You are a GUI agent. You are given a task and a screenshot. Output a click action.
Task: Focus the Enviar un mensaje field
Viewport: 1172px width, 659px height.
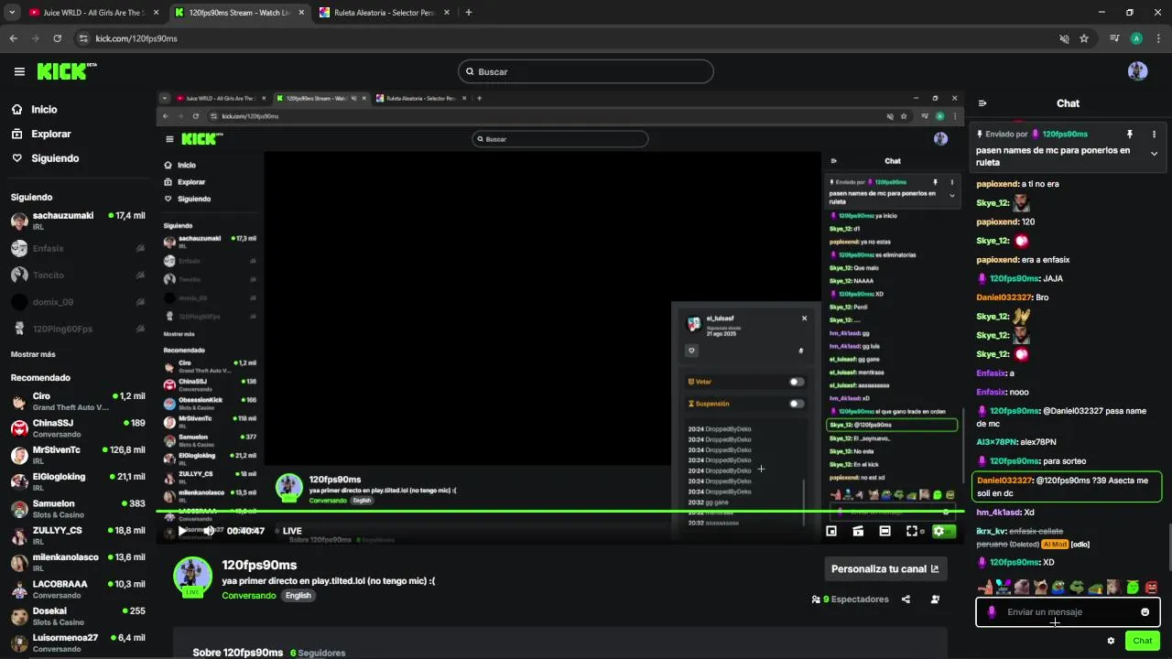click(1068, 612)
